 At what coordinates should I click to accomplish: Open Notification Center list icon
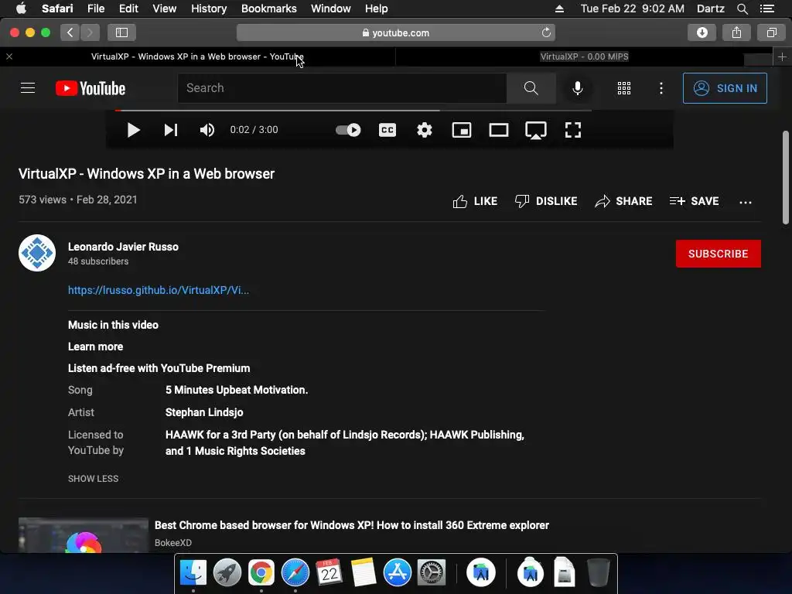tap(767, 9)
